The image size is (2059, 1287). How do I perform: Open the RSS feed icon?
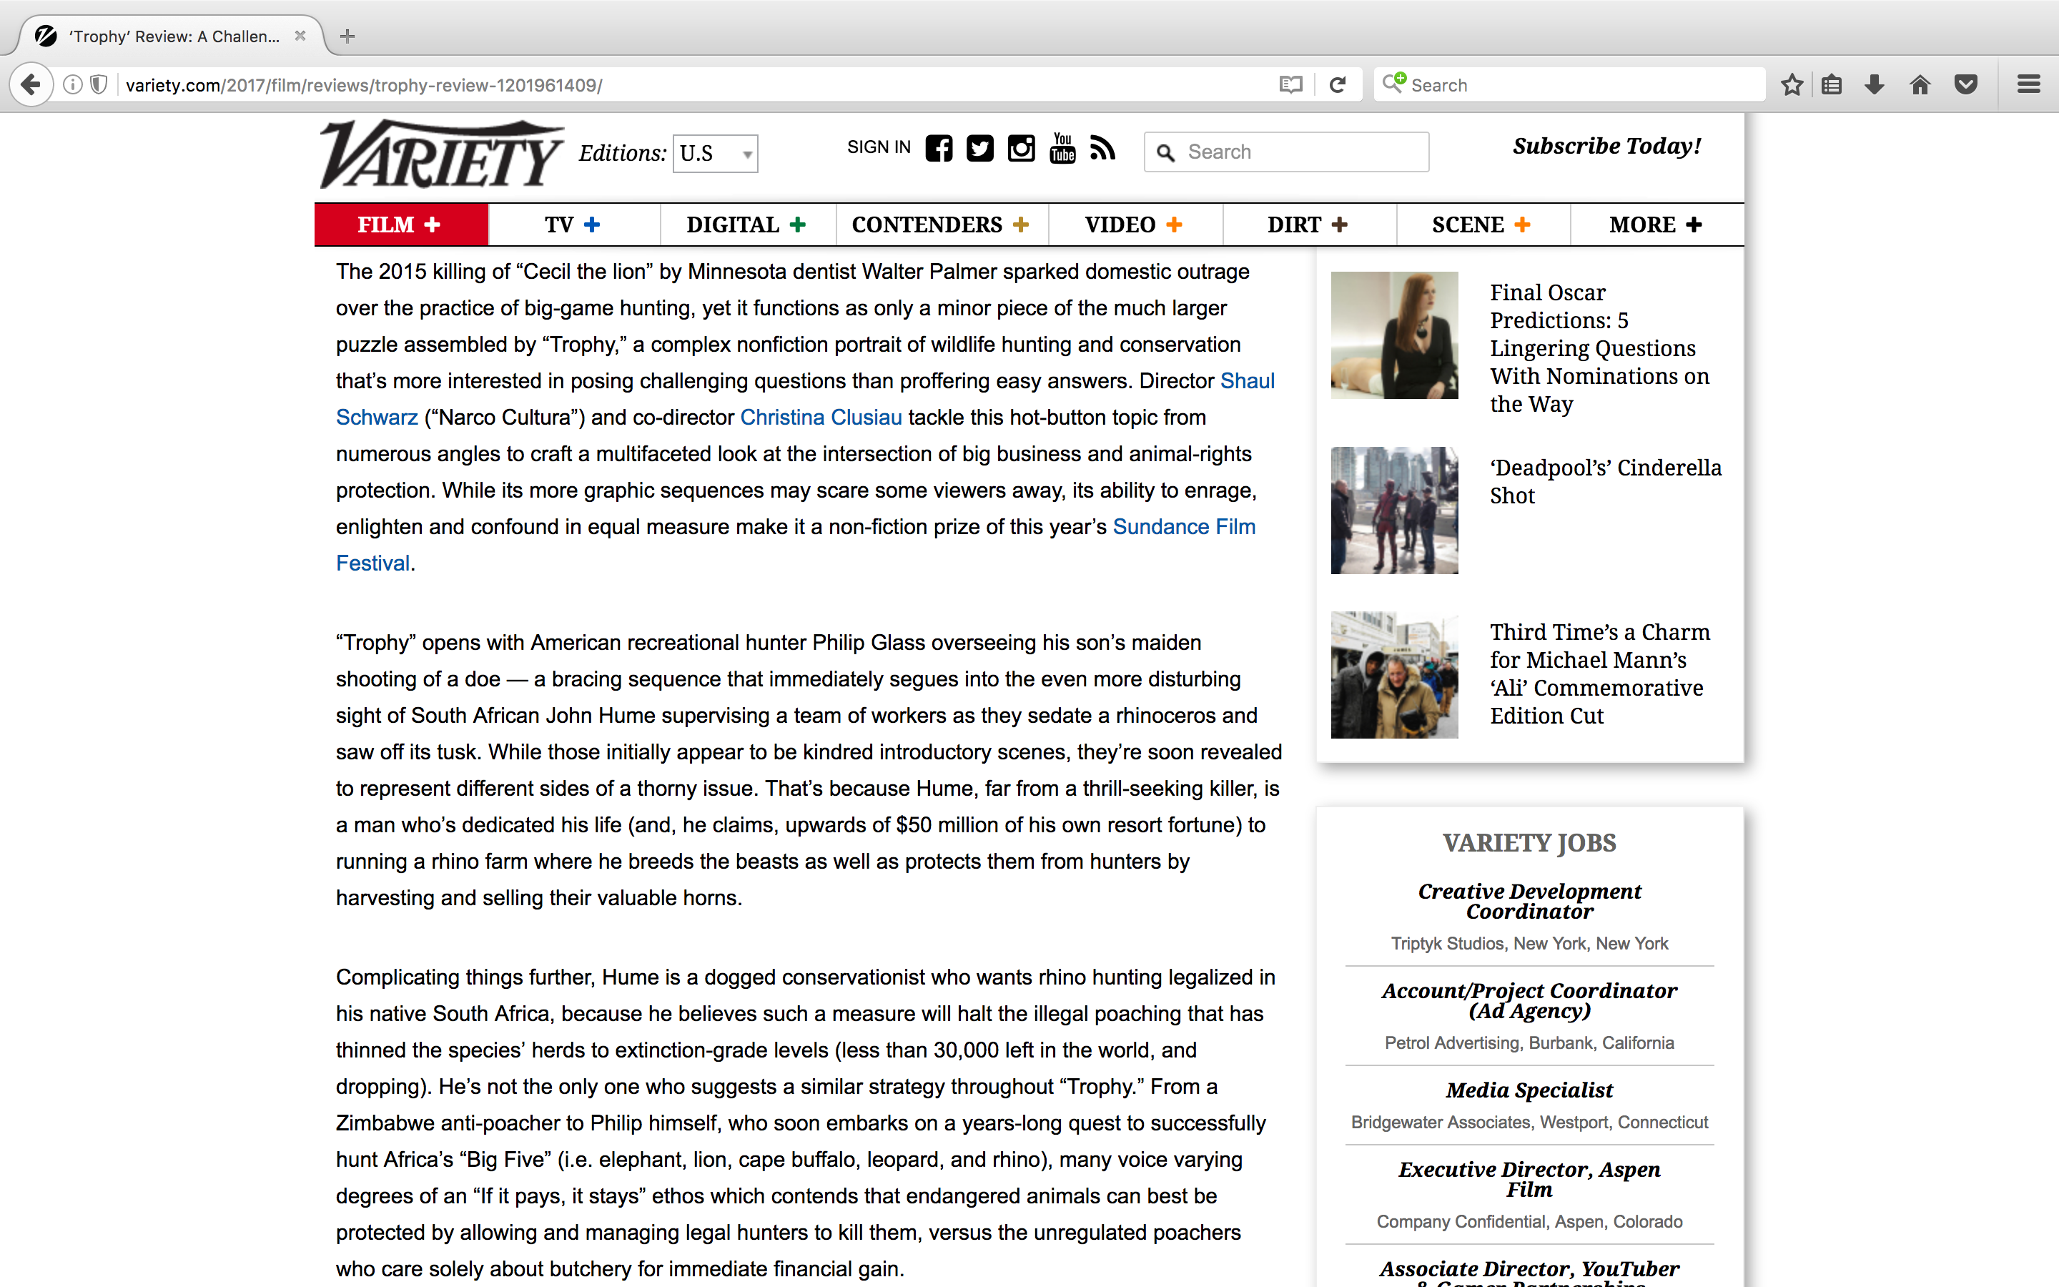point(1102,149)
